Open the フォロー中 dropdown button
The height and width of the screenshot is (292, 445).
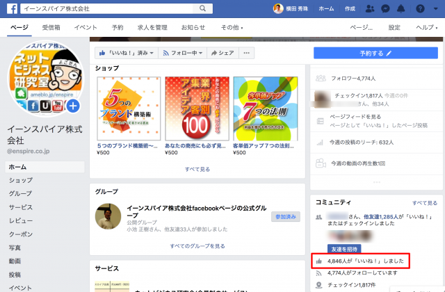(182, 53)
